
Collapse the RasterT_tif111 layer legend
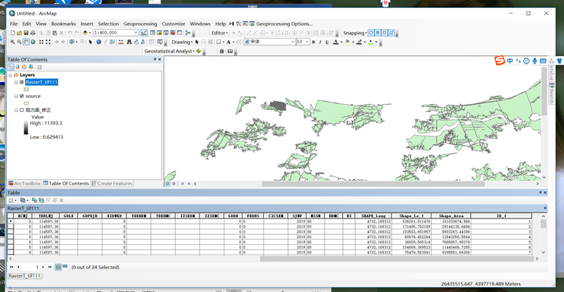click(16, 82)
